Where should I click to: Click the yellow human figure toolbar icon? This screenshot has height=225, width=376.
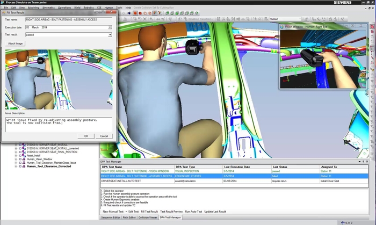pyautogui.click(x=160, y=13)
